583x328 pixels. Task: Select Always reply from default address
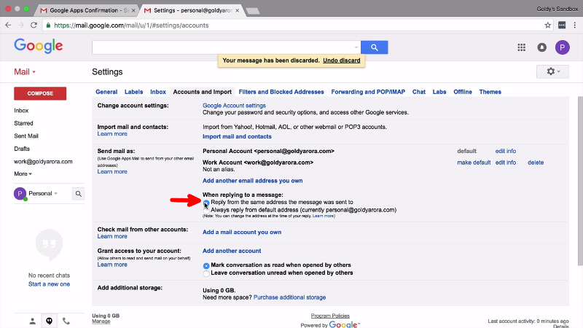pos(206,210)
